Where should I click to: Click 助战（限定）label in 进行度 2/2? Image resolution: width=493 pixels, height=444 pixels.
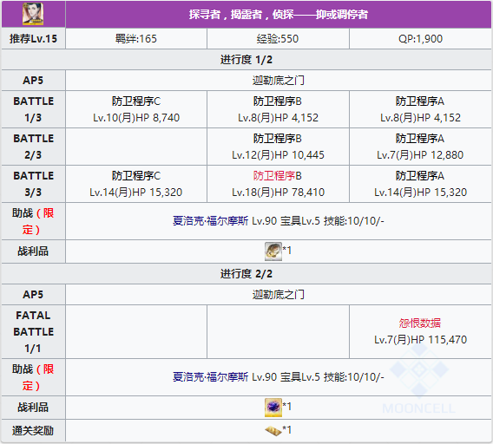point(33,377)
